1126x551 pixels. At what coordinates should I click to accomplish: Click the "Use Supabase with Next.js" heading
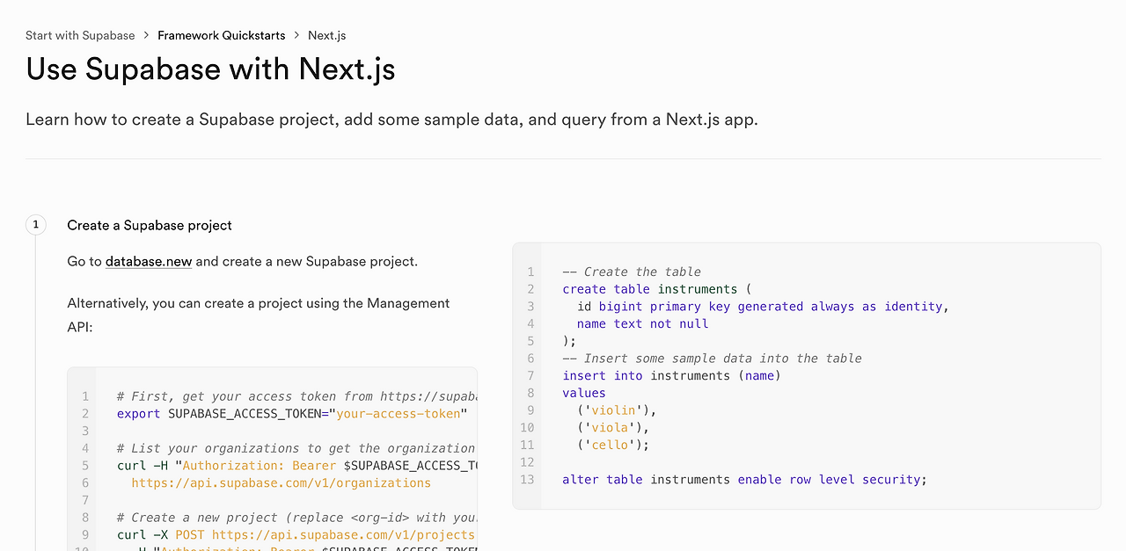[x=210, y=69]
